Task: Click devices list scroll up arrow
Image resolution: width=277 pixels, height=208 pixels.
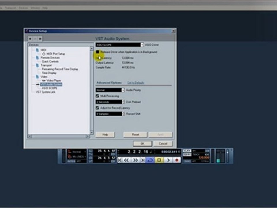Action: 92,49
